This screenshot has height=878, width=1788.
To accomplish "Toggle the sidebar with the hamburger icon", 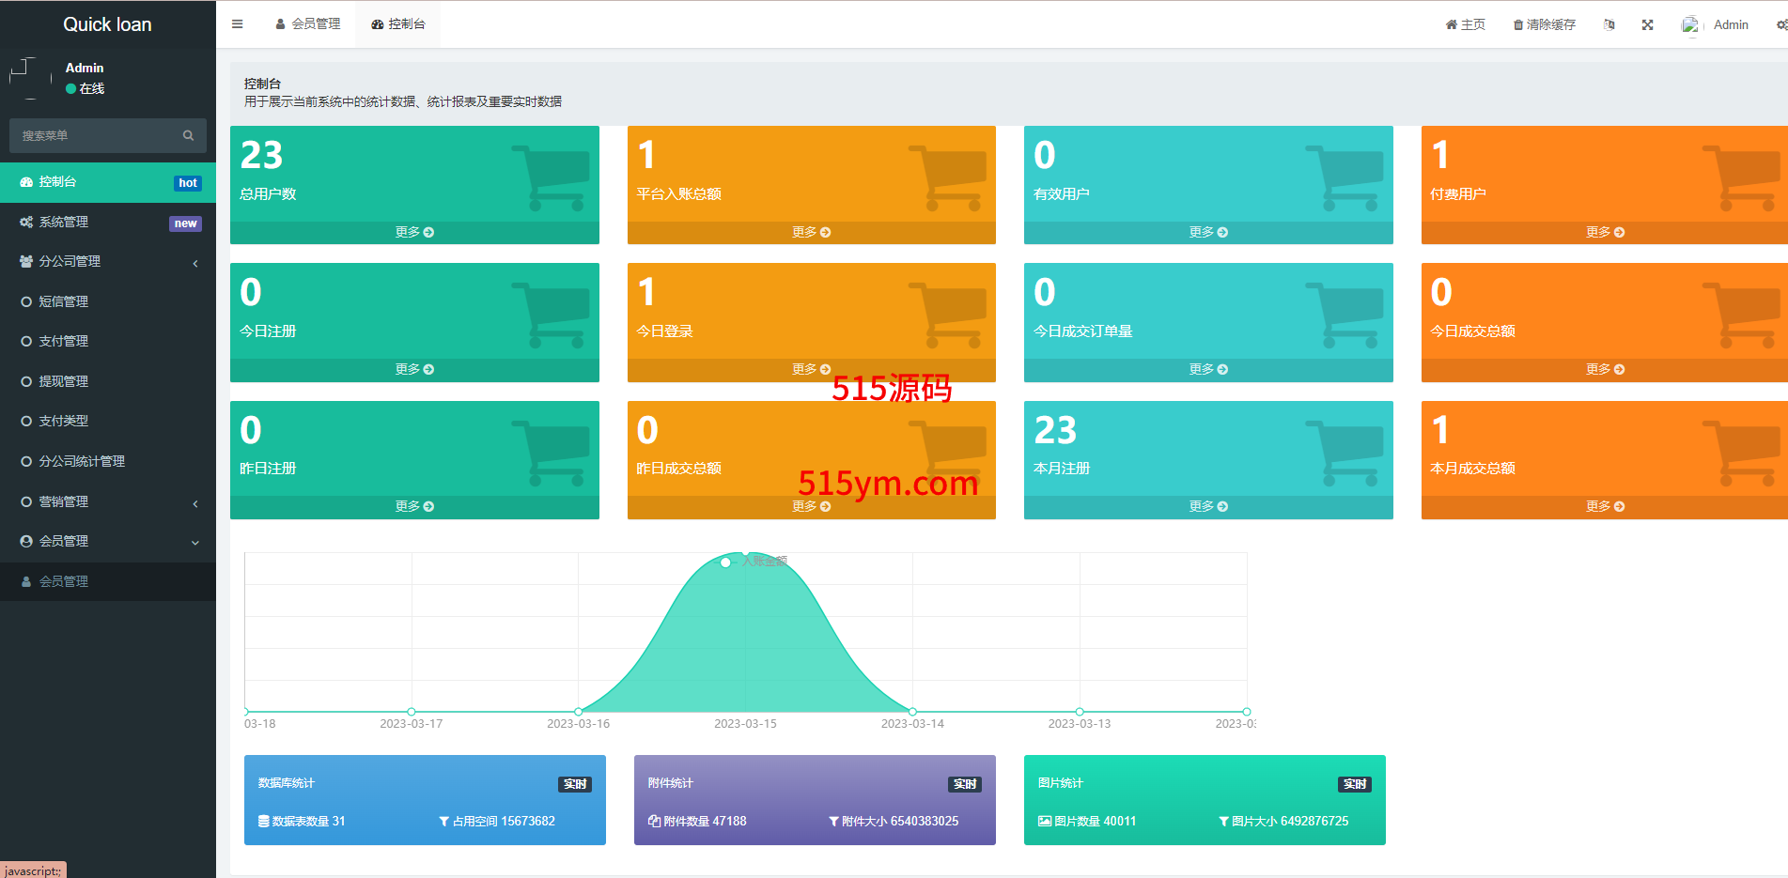I will click(x=237, y=24).
